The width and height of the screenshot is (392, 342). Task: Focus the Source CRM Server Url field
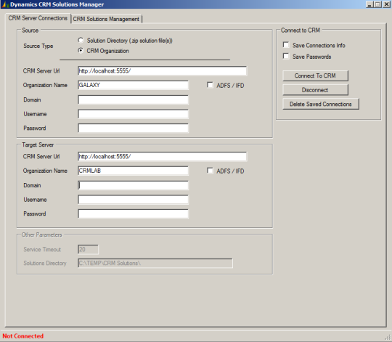tap(163, 71)
